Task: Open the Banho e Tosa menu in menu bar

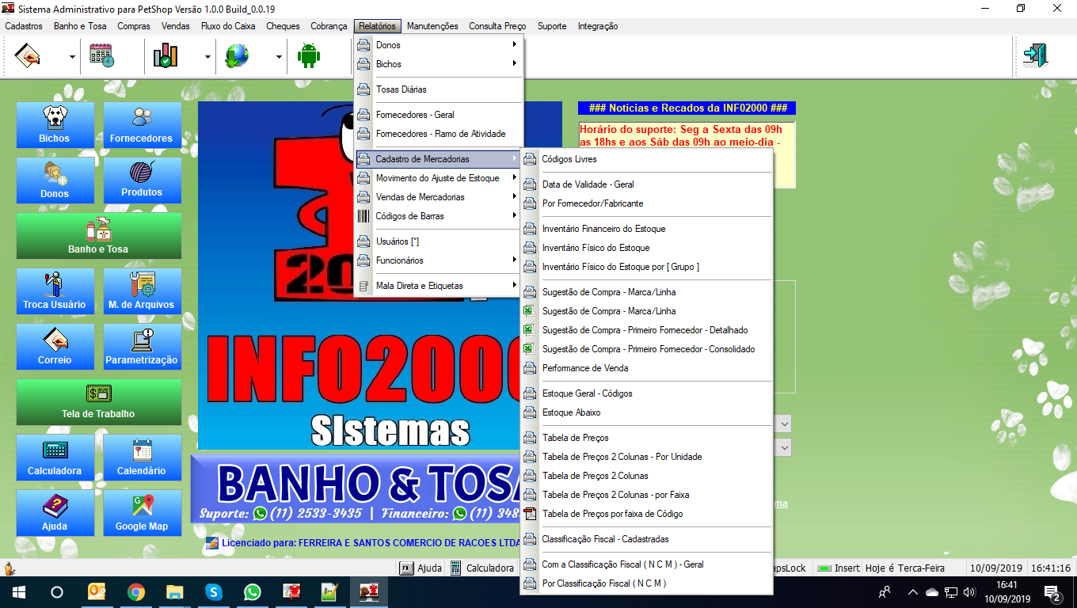Action: click(x=80, y=26)
